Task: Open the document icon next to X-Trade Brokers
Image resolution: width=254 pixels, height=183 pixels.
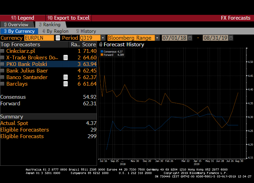Action: (x=66, y=58)
